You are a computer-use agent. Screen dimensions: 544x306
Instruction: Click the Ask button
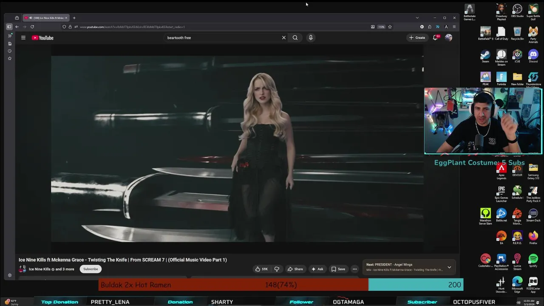click(x=317, y=269)
